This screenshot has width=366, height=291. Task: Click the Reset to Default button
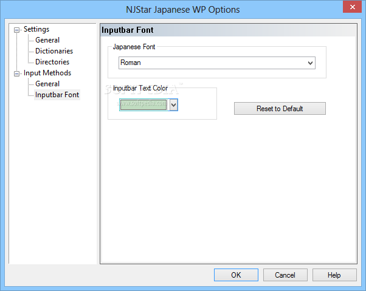click(x=280, y=108)
